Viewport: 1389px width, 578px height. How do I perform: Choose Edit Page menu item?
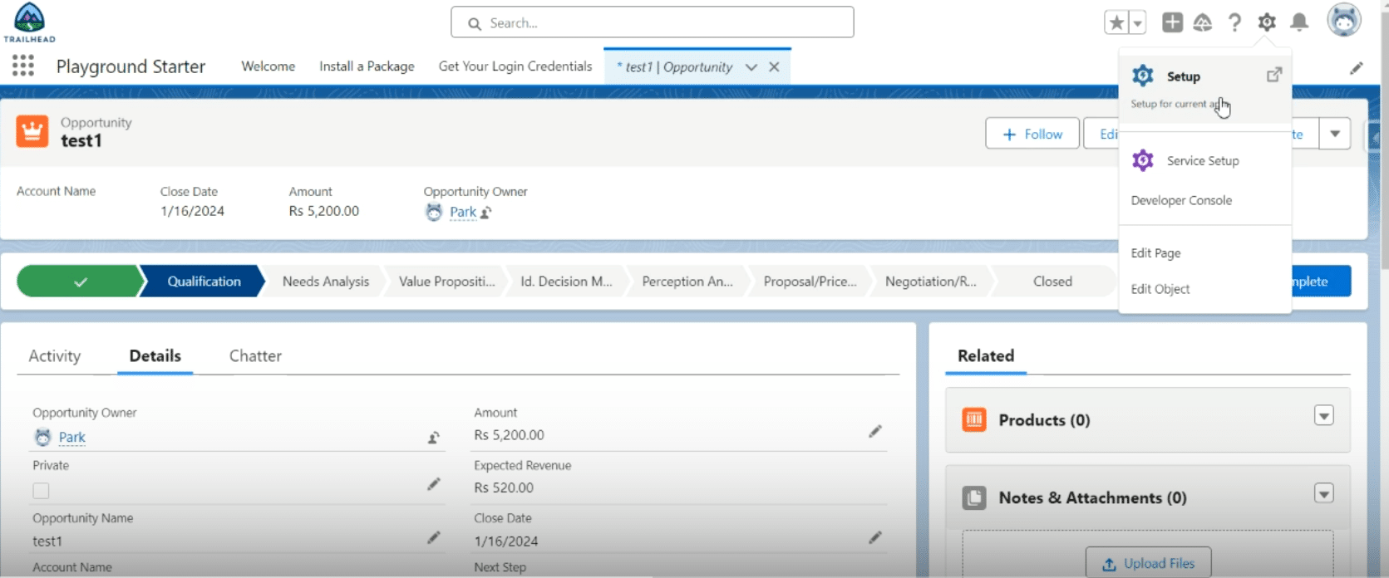(1205, 253)
